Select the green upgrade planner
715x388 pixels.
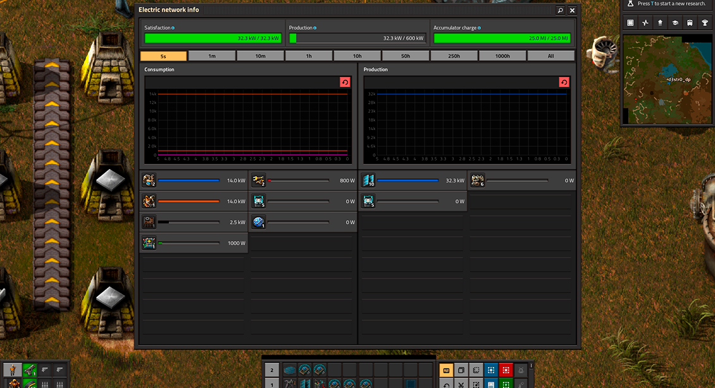point(506,384)
